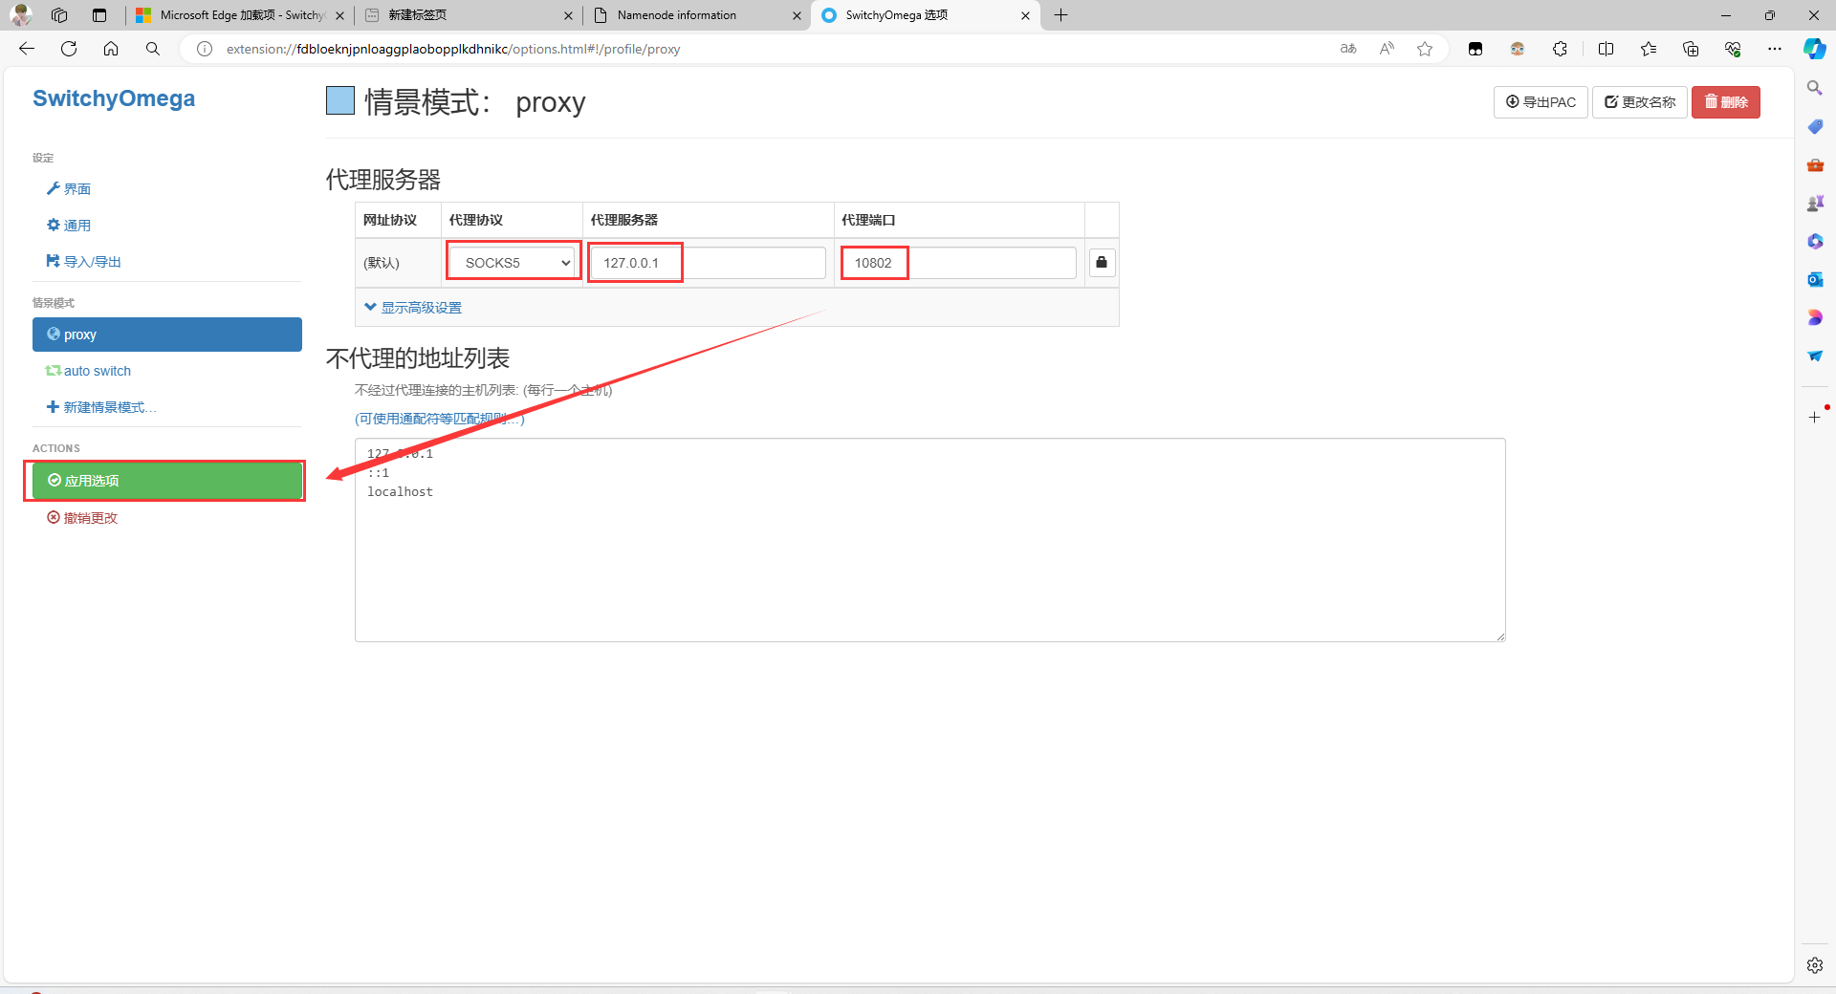Click the sidebar customize plus icon

tap(1814, 417)
